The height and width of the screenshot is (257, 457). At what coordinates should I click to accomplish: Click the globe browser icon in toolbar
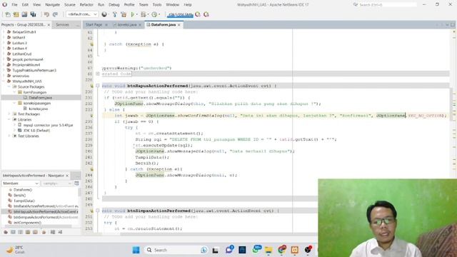click(x=104, y=14)
